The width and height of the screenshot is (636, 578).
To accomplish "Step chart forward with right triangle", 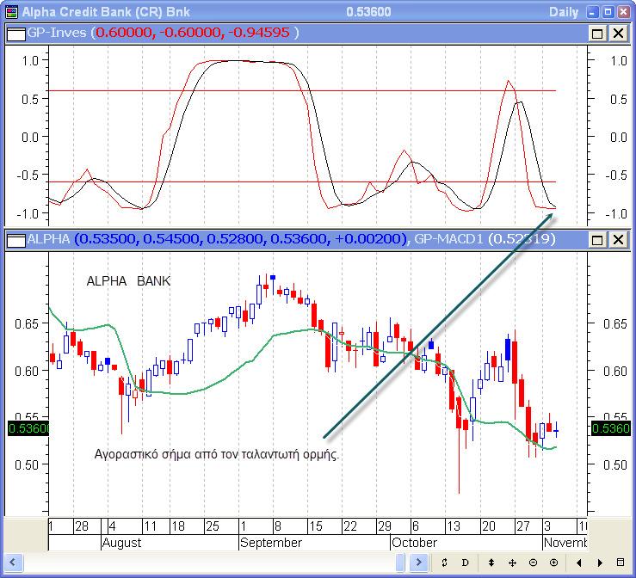I will (599, 563).
